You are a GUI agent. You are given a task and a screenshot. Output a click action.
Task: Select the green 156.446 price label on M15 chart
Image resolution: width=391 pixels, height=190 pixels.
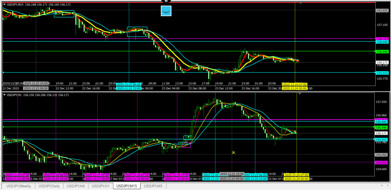[x=382, y=51]
